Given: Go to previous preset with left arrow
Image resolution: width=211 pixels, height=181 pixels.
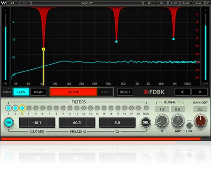Looking at the screenshot, I should tap(149, 3).
